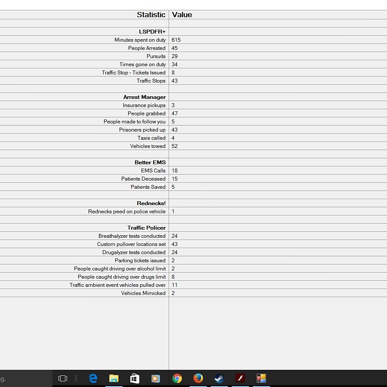Open Task View in the taskbar
The image size is (387, 387).
(x=63, y=378)
